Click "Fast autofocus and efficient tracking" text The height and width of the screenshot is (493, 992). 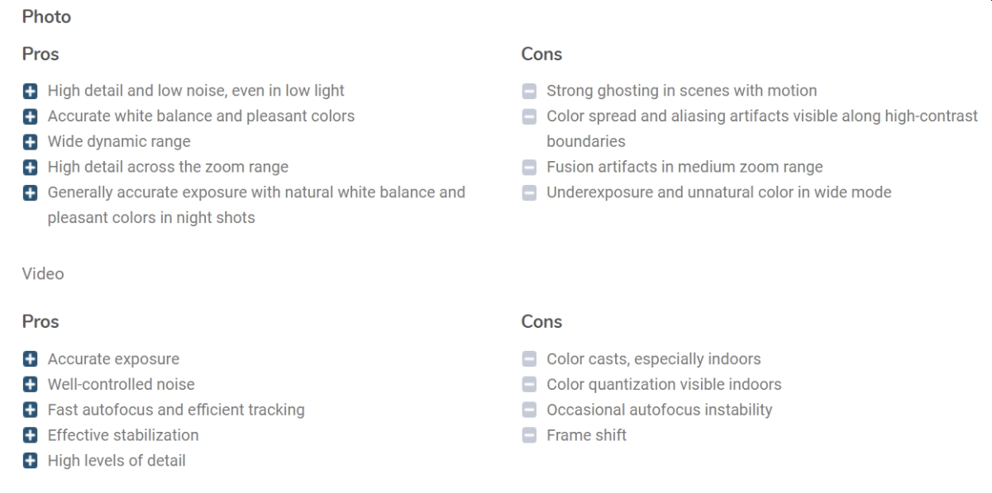click(176, 410)
